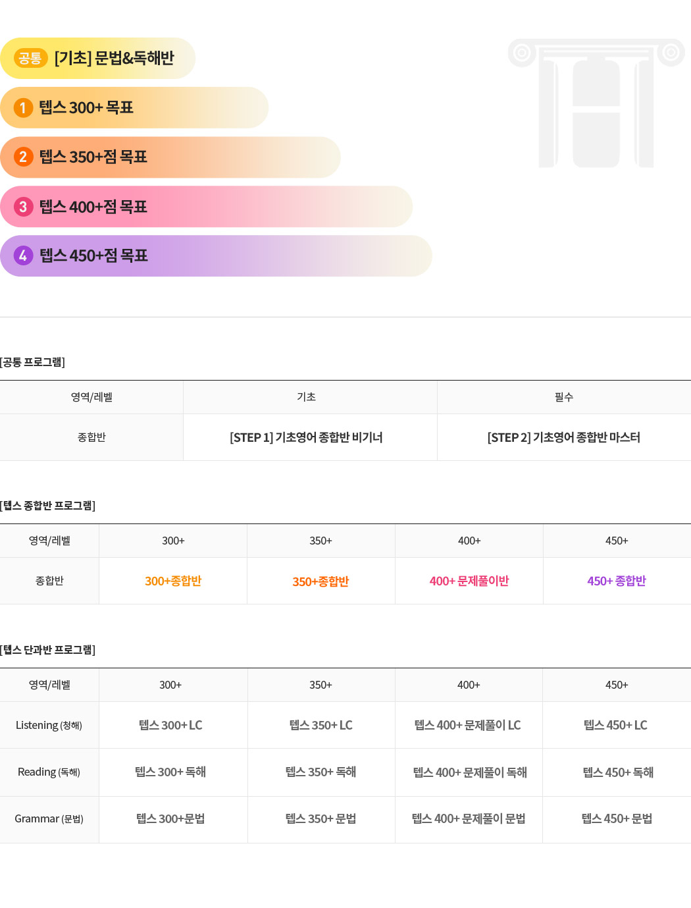This screenshot has height=908, width=691.
Task: Open 텝스 450+ LC course
Action: pyautogui.click(x=616, y=725)
